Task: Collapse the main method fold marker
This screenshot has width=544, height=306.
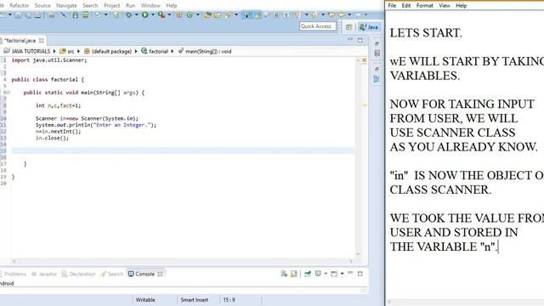Action: (x=8, y=93)
